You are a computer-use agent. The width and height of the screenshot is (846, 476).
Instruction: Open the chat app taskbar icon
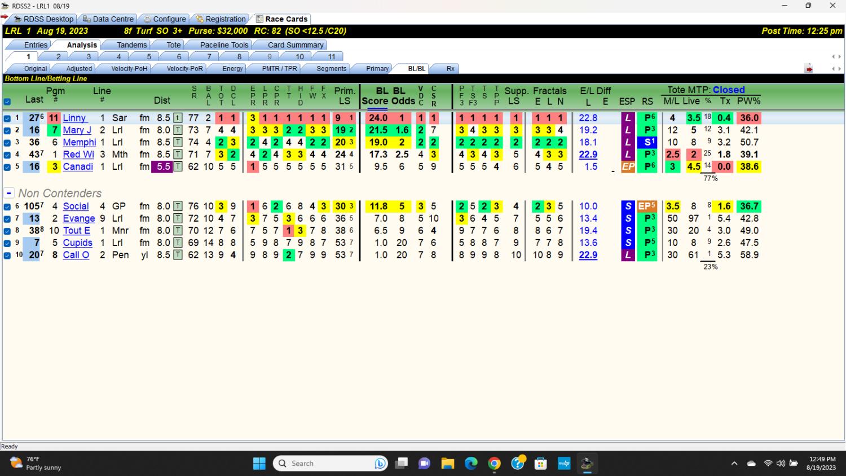[424, 464]
